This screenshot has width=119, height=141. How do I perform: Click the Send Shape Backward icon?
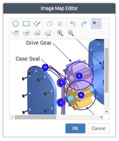pos(37,33)
